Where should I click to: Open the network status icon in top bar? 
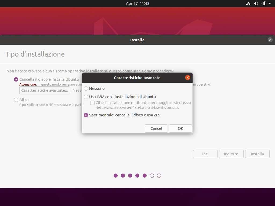[x=248, y=3]
